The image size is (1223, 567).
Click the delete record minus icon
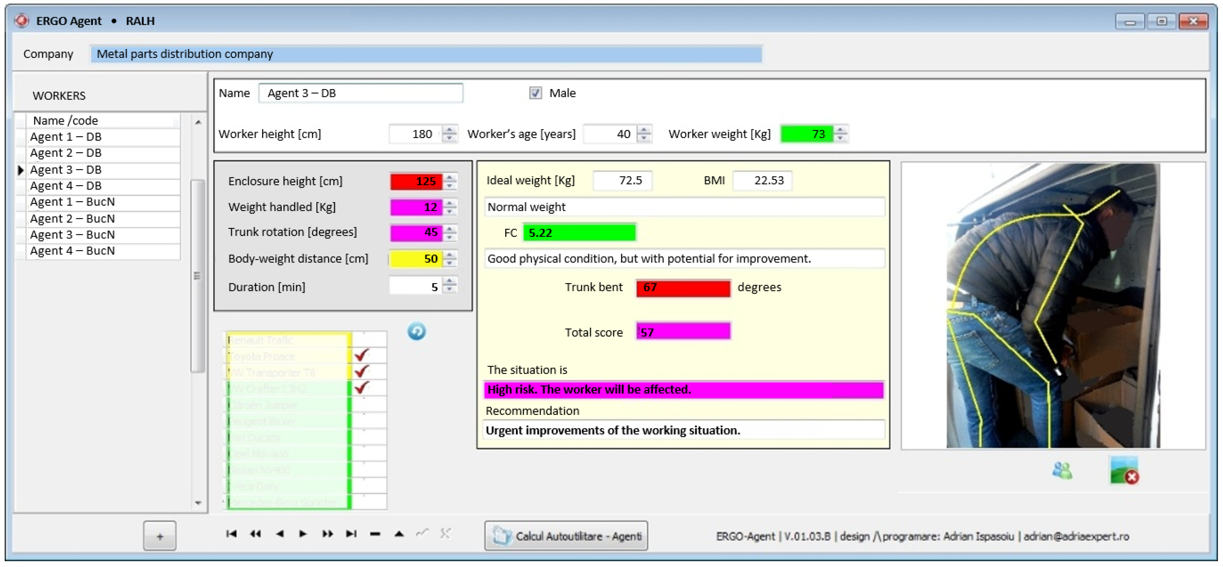(375, 534)
